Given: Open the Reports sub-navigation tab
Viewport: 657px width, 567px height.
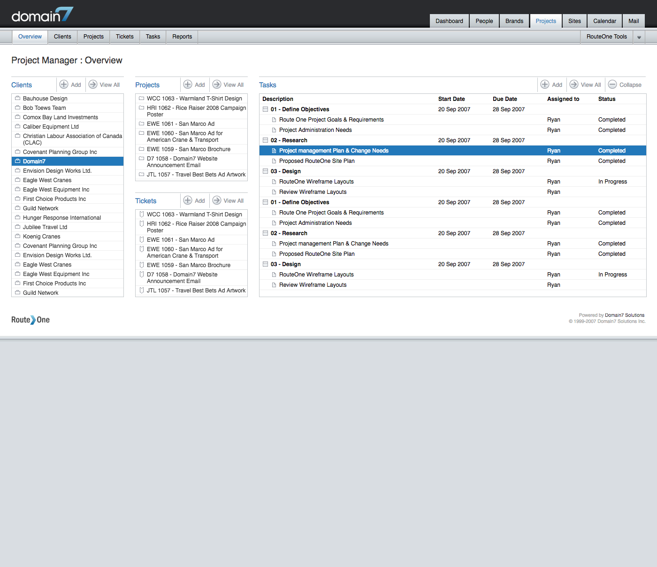Looking at the screenshot, I should tap(182, 37).
